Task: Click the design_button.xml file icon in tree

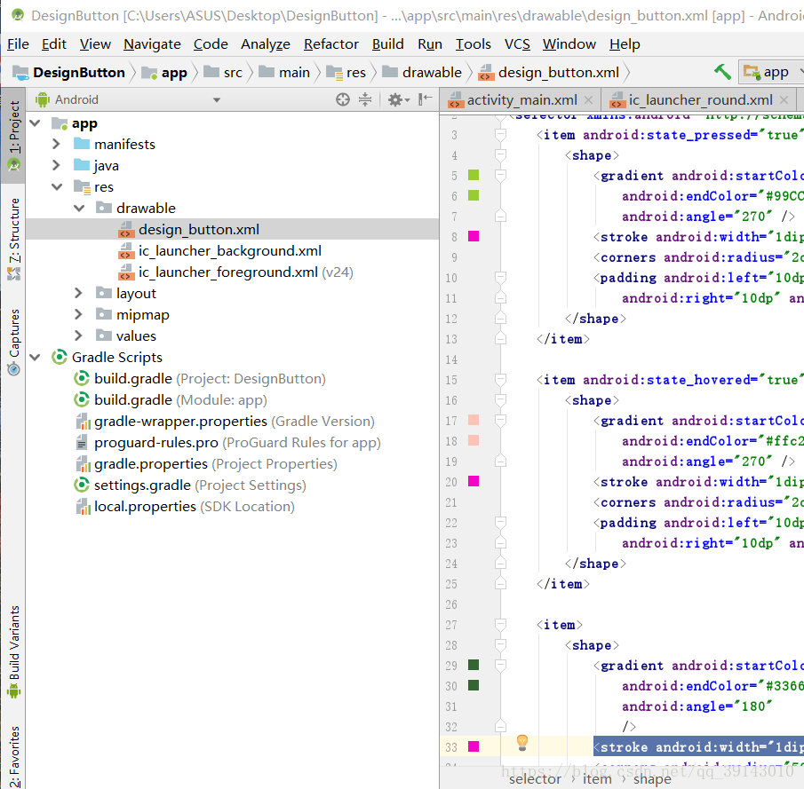Action: coord(125,230)
